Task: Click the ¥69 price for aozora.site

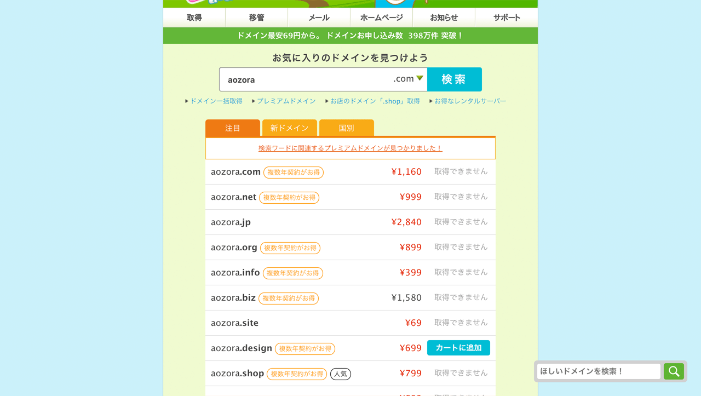Action: coord(413,323)
